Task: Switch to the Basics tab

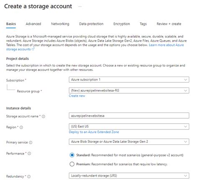Action: 11,24
